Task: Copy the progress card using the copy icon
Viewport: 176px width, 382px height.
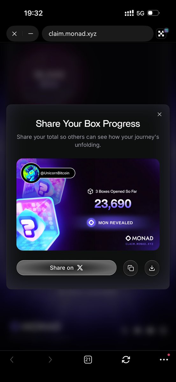Action: tap(131, 268)
